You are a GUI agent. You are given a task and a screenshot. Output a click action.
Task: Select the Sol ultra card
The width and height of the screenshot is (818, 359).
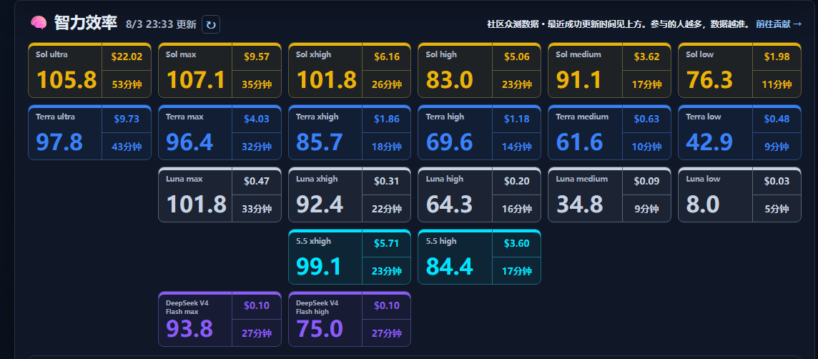(89, 70)
